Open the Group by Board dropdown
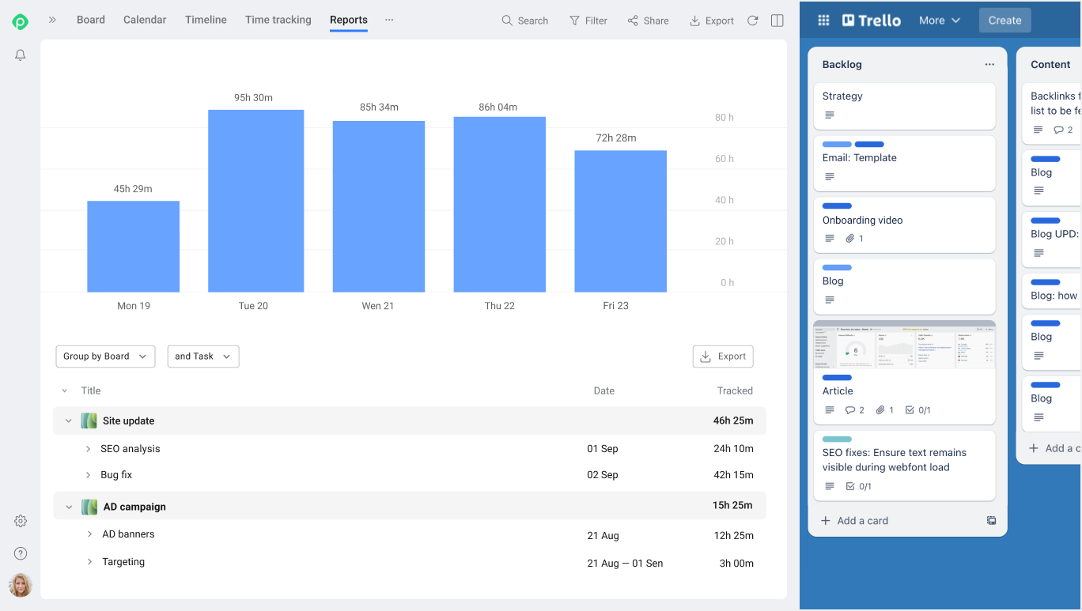The width and height of the screenshot is (1082, 611). coord(105,356)
